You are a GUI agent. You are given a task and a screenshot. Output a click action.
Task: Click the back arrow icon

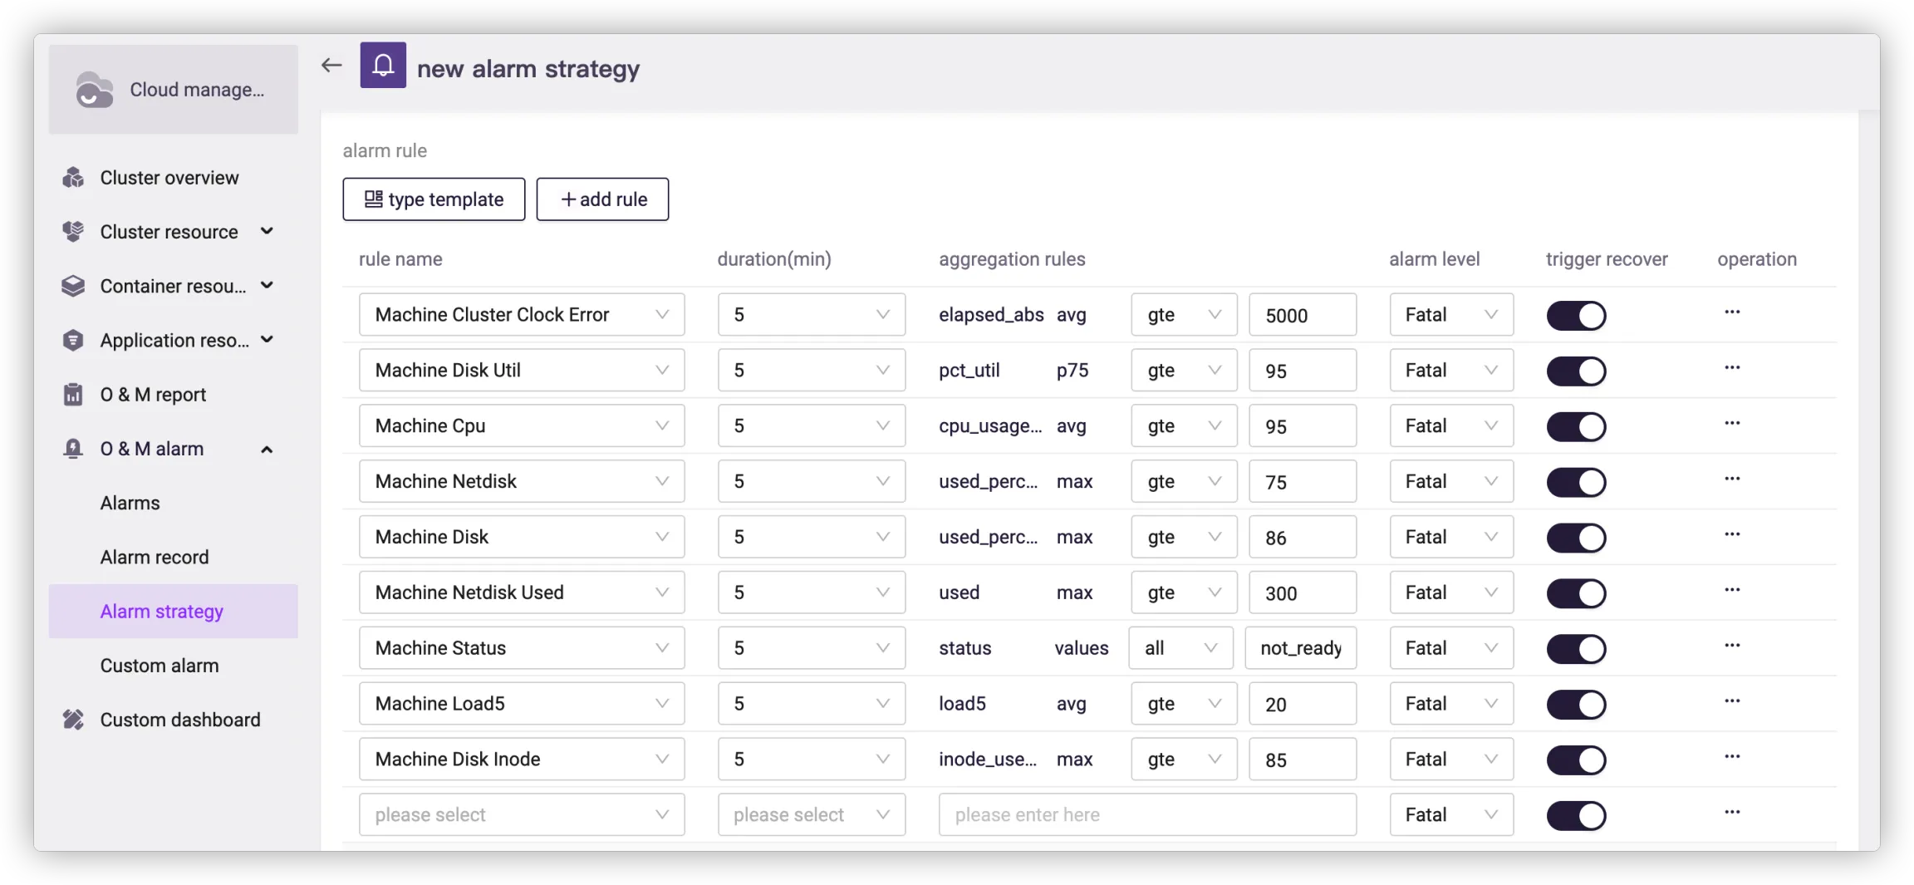tap(331, 66)
